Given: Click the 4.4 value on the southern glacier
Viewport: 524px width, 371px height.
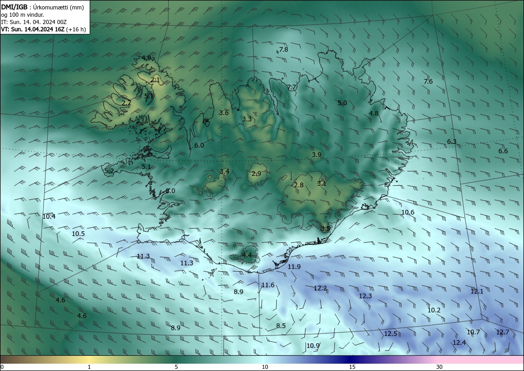Looking at the screenshot, I should point(247,255).
